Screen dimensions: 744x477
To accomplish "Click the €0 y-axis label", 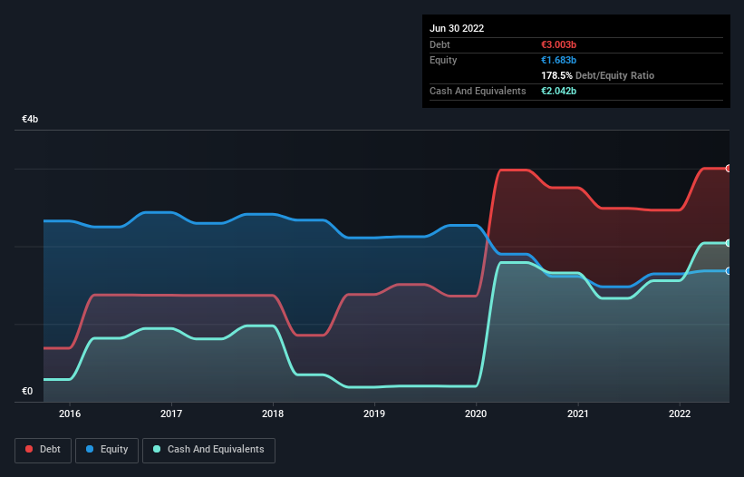I will click(27, 391).
